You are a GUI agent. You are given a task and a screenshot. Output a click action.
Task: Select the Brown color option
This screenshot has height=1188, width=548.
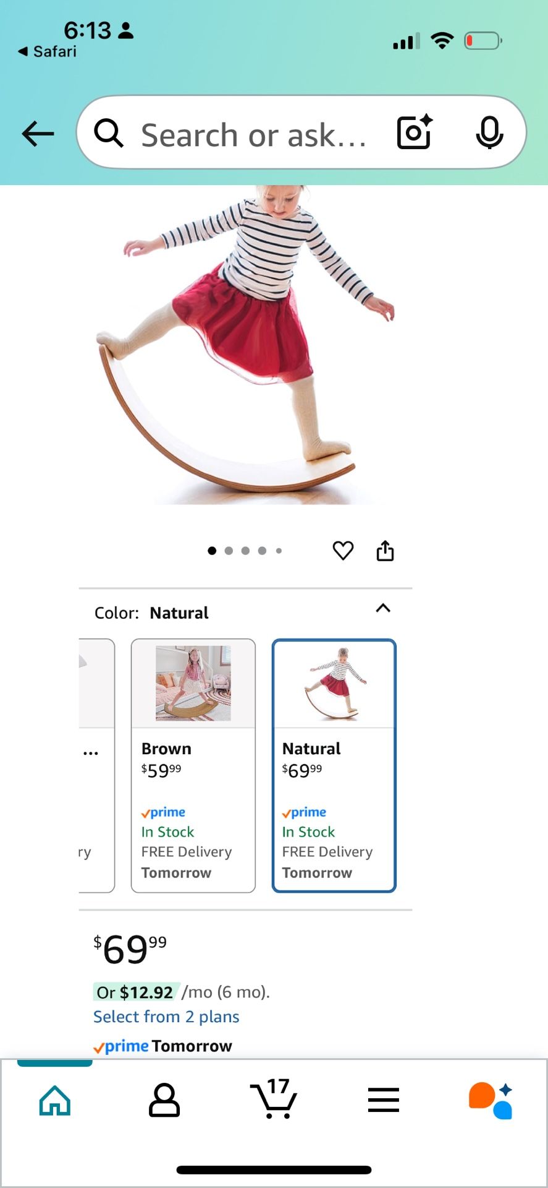point(193,765)
